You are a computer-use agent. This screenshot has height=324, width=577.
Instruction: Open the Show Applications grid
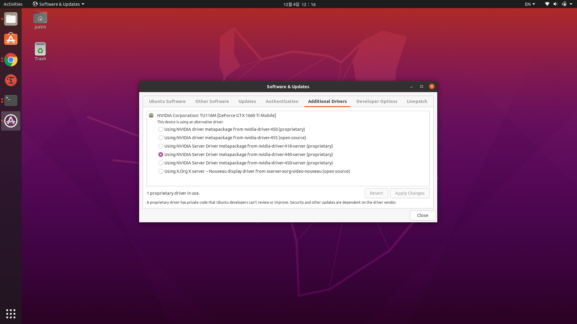pos(11,313)
